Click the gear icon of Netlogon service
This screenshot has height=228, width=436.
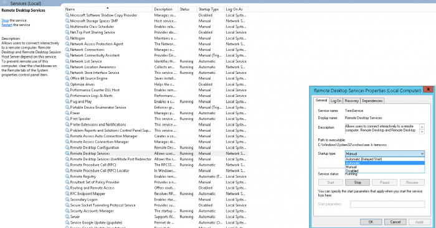67,39
